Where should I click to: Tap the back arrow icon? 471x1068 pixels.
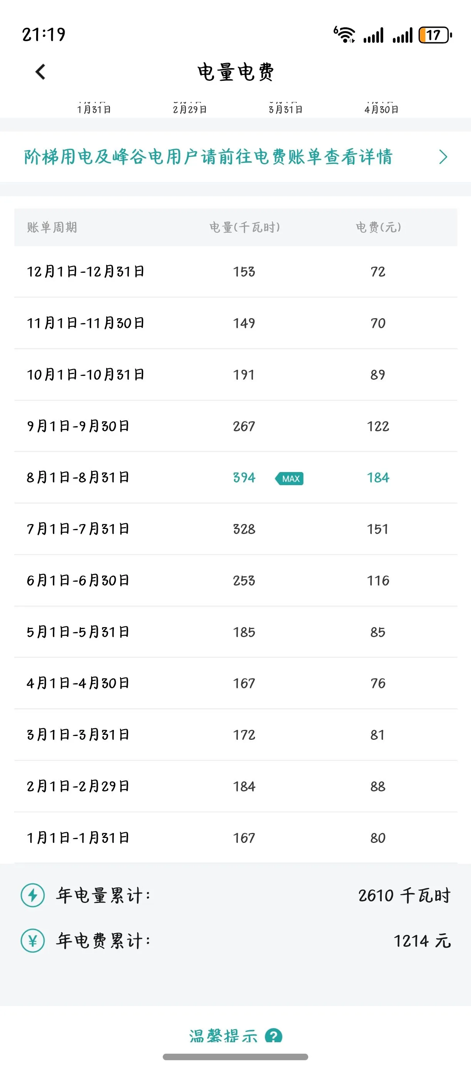click(40, 72)
